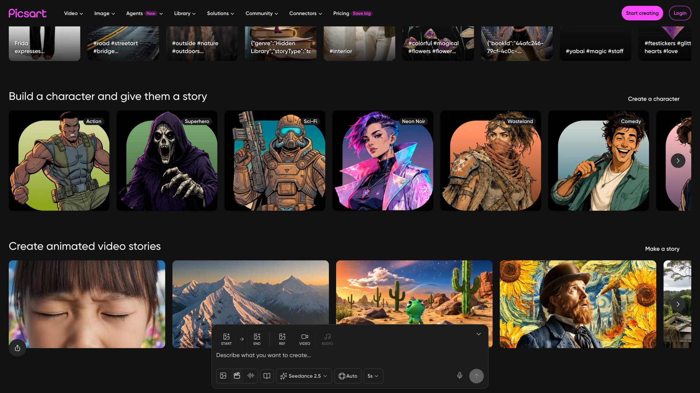
Task: Open the Auto aspect ratio selector
Action: 348,376
